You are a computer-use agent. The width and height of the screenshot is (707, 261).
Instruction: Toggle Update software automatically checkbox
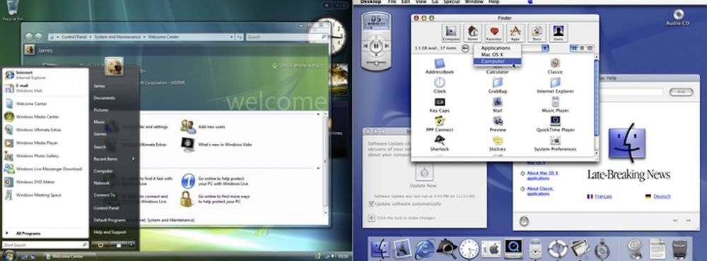(x=372, y=204)
